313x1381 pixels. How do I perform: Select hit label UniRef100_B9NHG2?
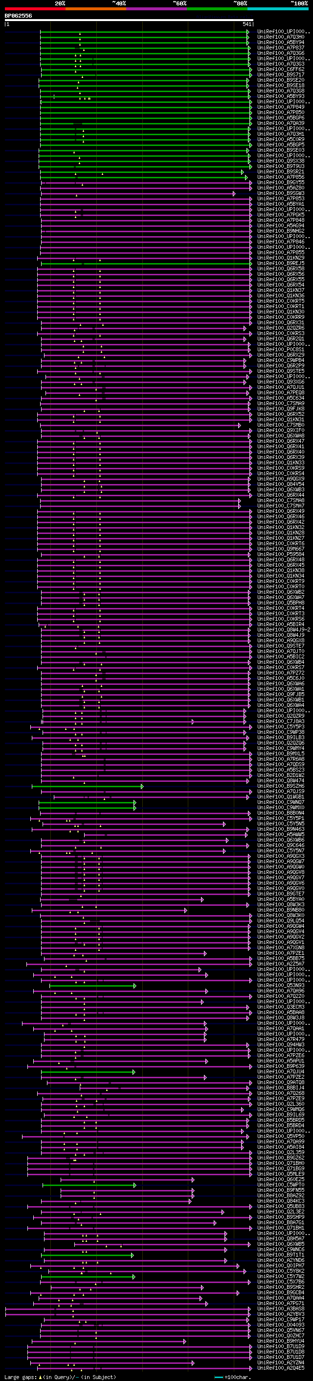point(281,231)
